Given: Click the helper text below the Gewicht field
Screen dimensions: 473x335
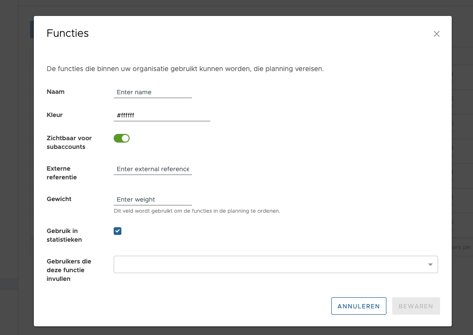Looking at the screenshot, I should (x=197, y=211).
